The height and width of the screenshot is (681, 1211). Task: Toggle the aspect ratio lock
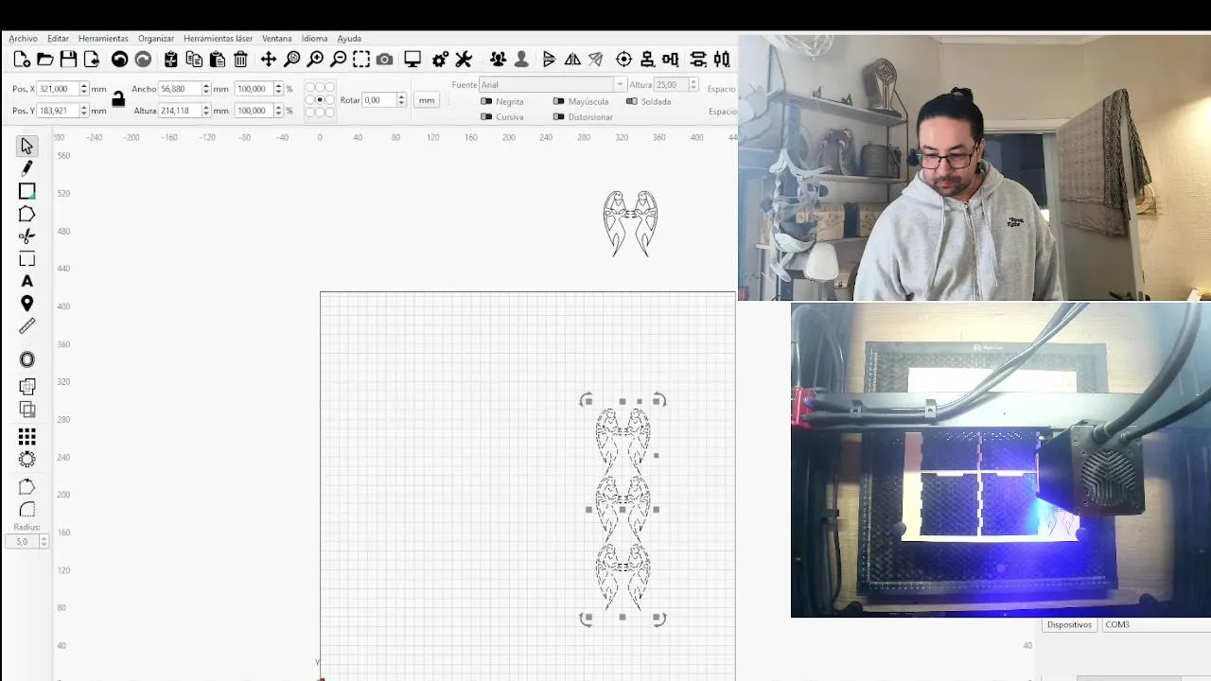coord(118,98)
